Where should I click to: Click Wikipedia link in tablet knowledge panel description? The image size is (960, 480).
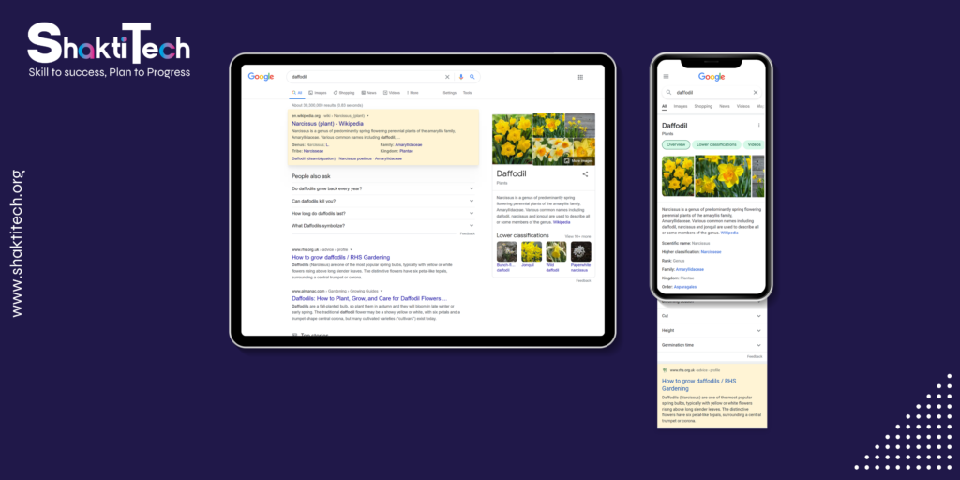[x=562, y=222]
